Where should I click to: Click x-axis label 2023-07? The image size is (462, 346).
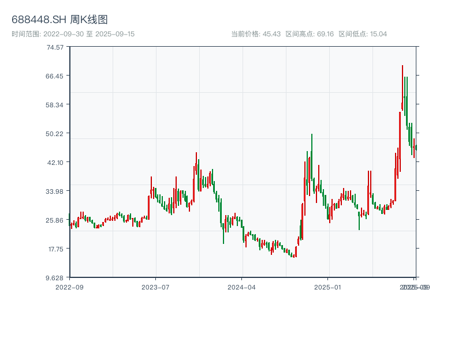pyautogui.click(x=155, y=287)
